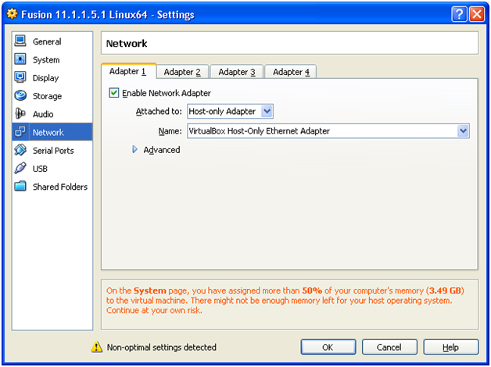The height and width of the screenshot is (367, 491).
Task: Select USB in the settings list
Action: pyautogui.click(x=52, y=168)
